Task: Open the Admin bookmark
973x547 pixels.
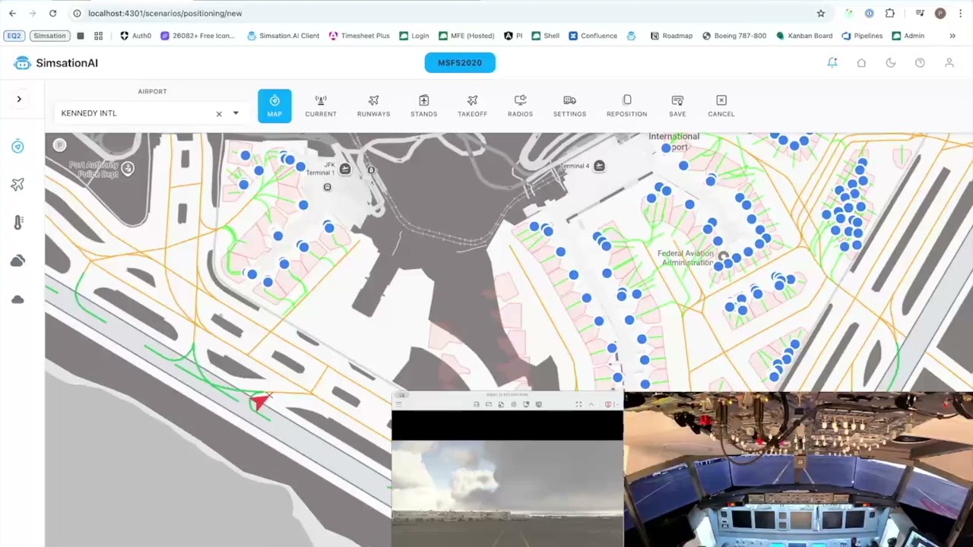Action: coord(908,36)
